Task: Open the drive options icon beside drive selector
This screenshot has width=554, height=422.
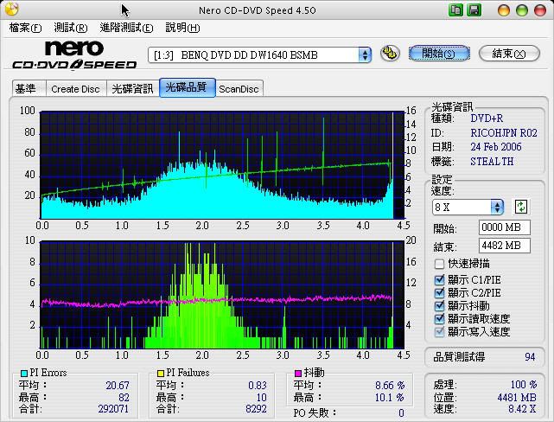Action: point(390,54)
